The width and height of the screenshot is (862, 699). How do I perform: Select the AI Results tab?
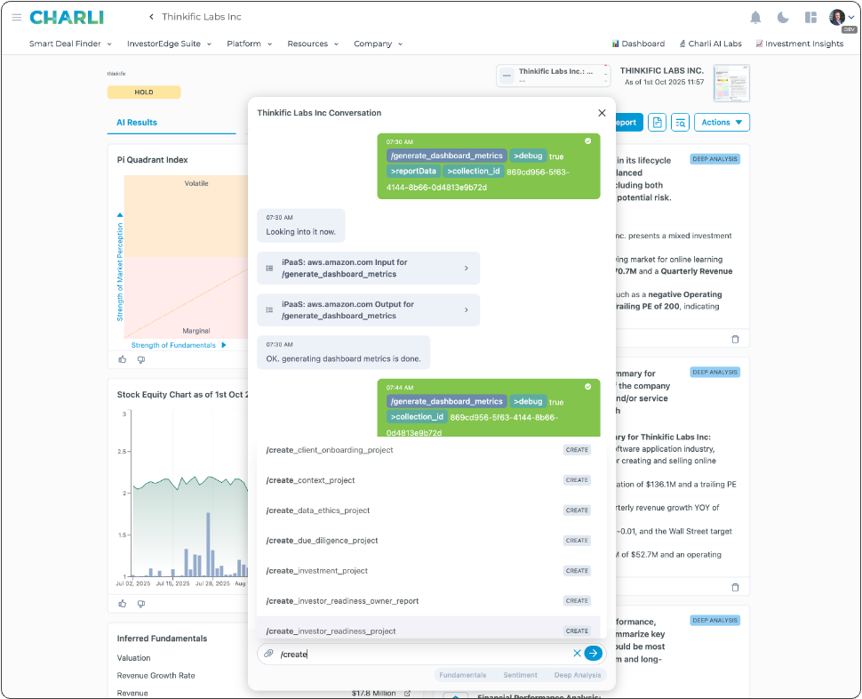click(137, 123)
